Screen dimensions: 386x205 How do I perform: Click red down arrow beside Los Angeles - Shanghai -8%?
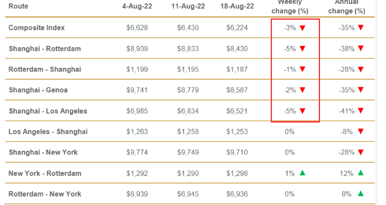361,131
